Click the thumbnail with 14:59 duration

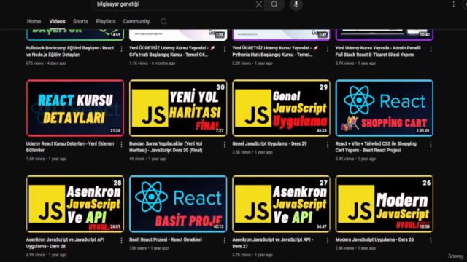[75, 35]
